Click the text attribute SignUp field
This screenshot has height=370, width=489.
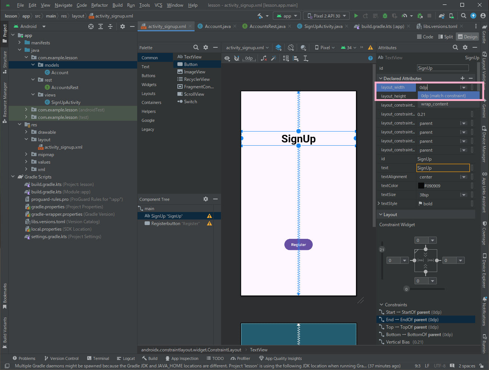[443, 168]
